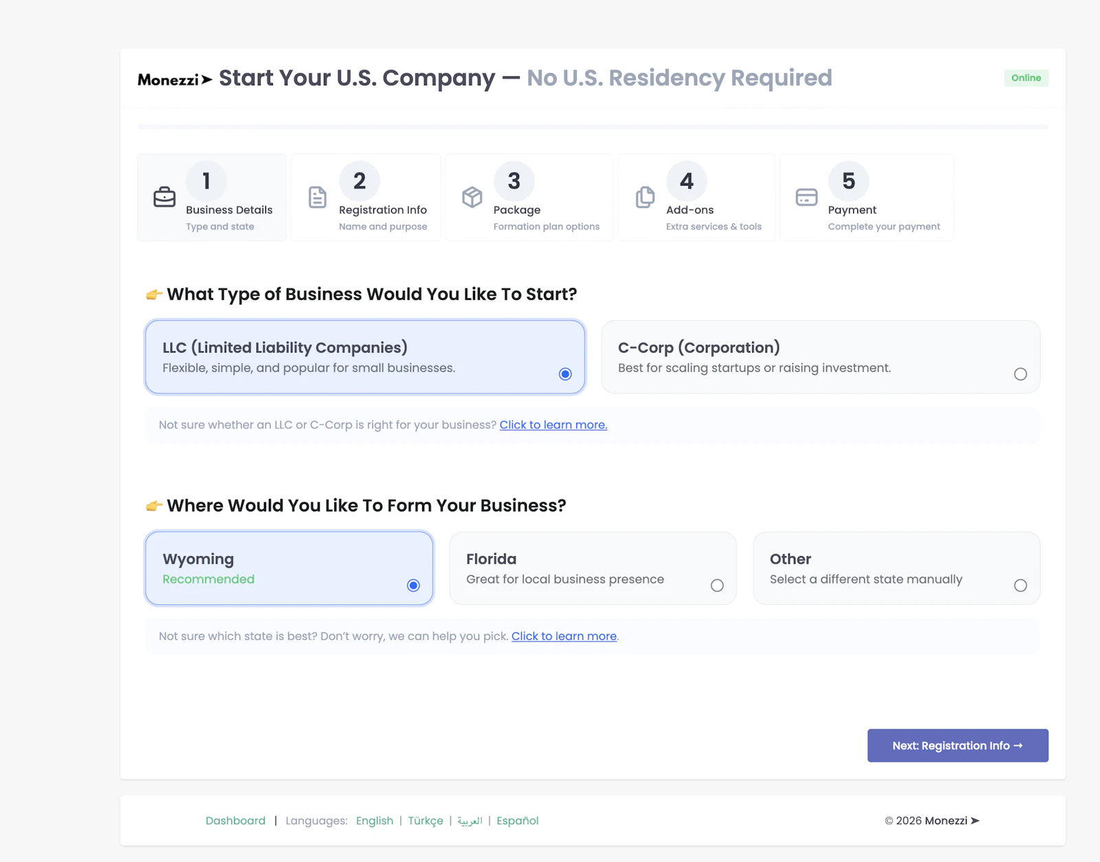Click the Monezzi logo in header
The image size is (1100, 862).
pyautogui.click(x=175, y=80)
